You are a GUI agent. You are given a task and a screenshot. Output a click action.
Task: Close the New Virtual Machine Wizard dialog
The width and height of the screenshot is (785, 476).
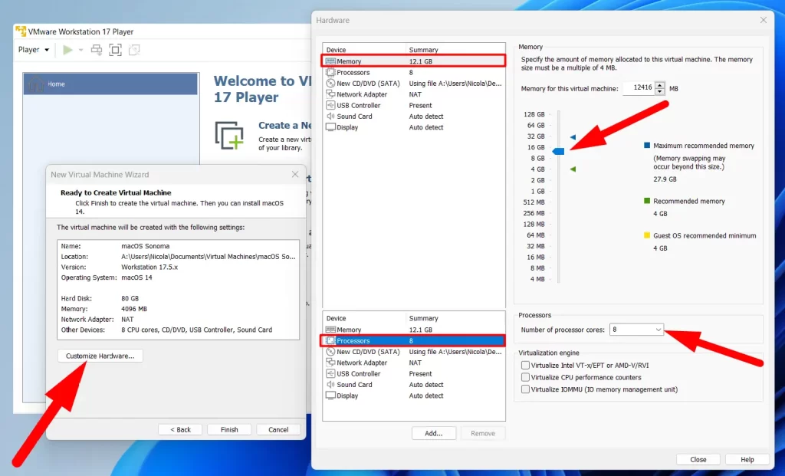[295, 174]
